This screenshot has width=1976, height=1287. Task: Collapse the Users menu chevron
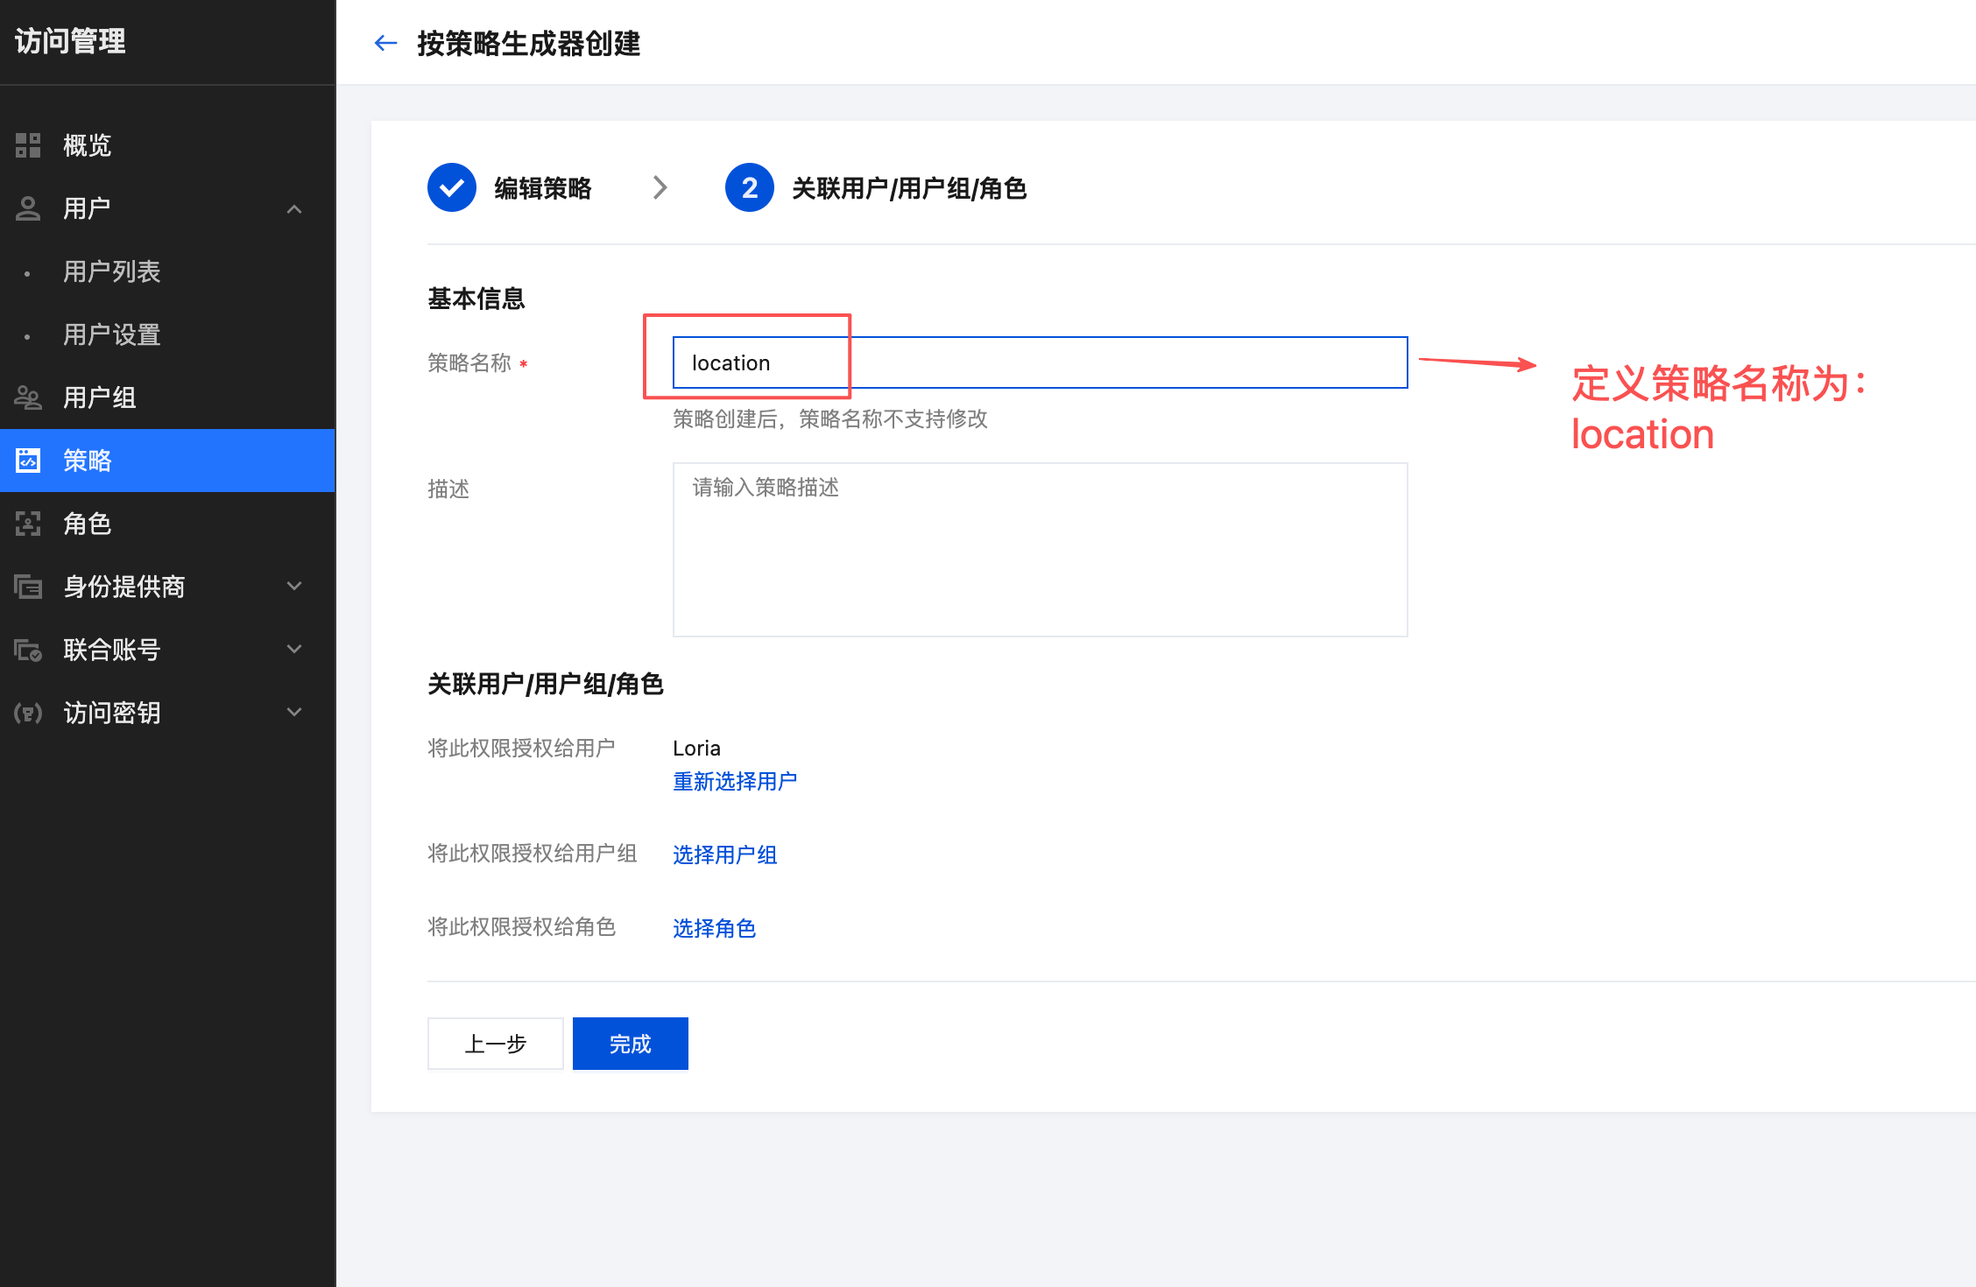point(294,209)
